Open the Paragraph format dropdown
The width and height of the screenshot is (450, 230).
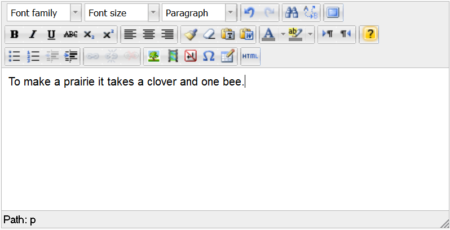[x=199, y=13]
